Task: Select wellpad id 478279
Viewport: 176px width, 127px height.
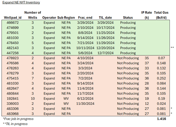Action: click(x=12, y=73)
